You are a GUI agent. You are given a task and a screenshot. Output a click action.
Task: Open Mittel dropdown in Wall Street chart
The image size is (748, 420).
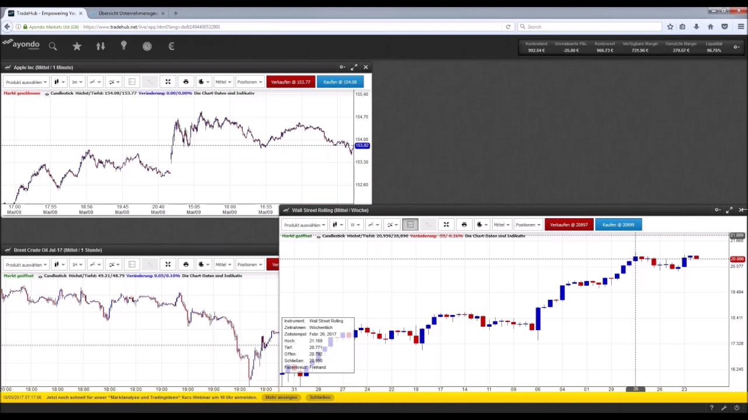pyautogui.click(x=501, y=225)
